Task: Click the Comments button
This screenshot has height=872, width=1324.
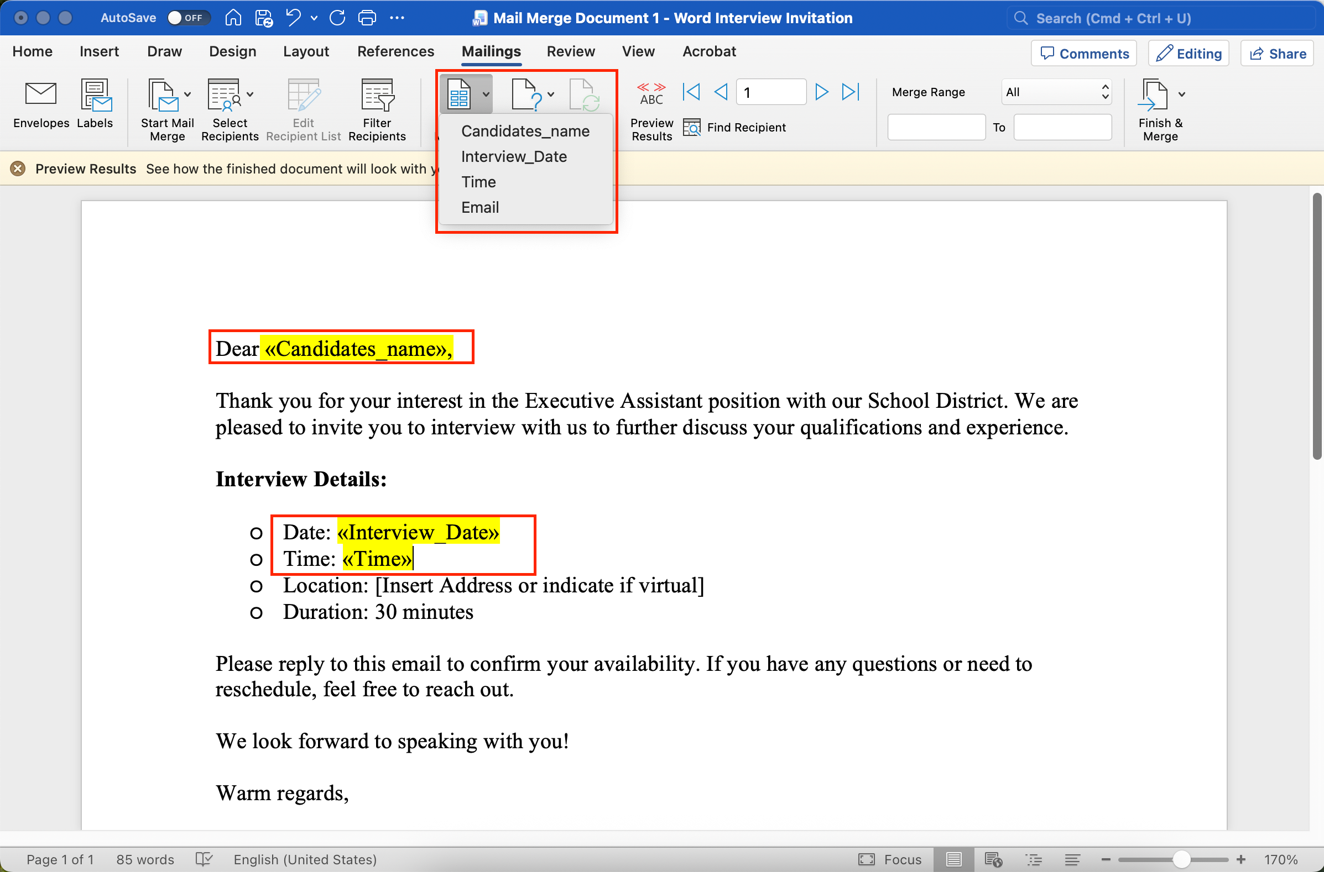Action: (x=1083, y=54)
